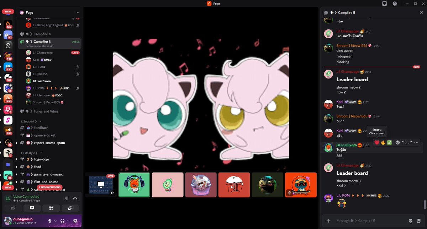This screenshot has width=427, height=229.
Task: Join the Campfire 4 voice channel
Action: [x=50, y=34]
